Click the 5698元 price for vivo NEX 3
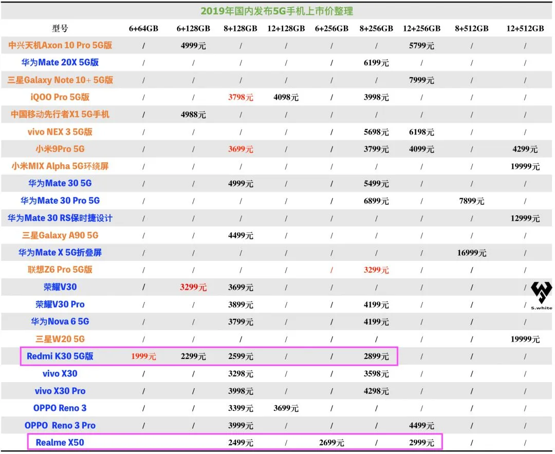Viewport: 555px width, 454px height. (x=376, y=132)
